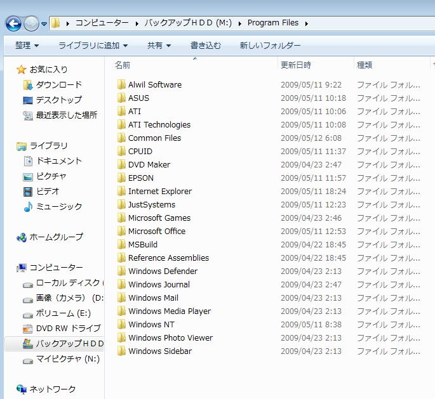Select the Internet Explorer folder icon
Image resolution: width=435 pixels, height=399 pixels.
[121, 191]
